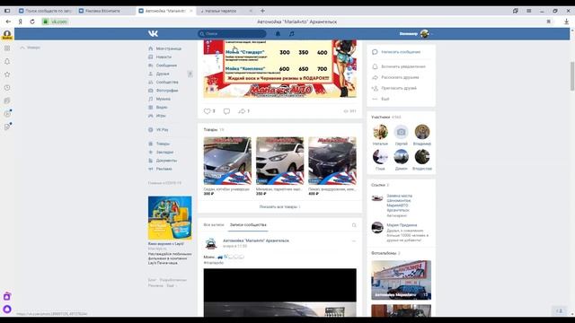Viewport: 575px width, 323px height.
Task: Click 'Написать сообщение' in community actions
Action: tap(401, 52)
